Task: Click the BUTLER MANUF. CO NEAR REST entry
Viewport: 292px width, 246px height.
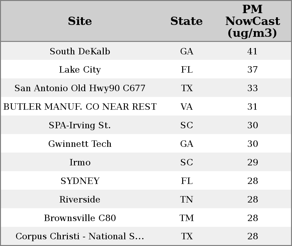Action: 80,107
